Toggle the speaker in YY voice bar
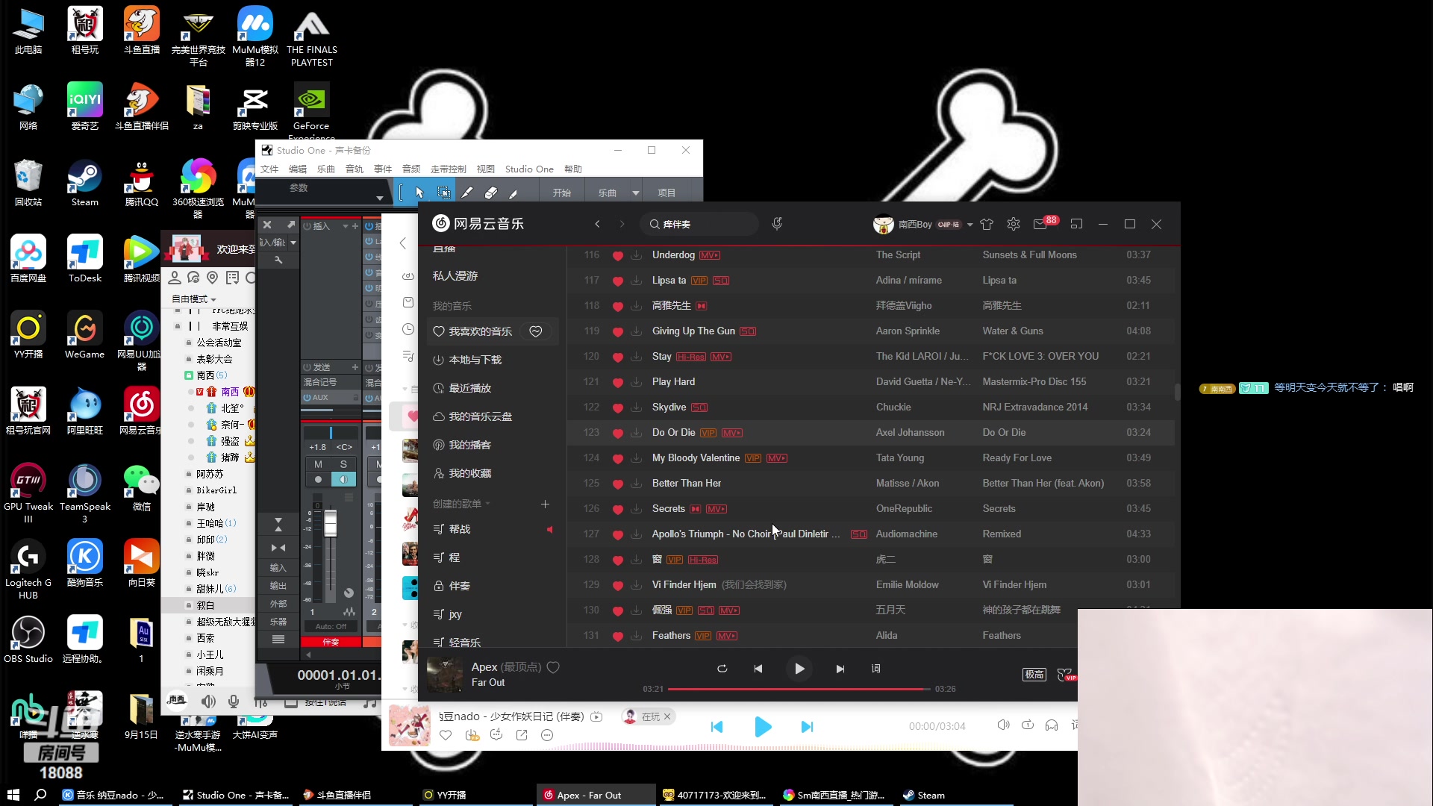Screen dimensions: 1433x806 [208, 702]
